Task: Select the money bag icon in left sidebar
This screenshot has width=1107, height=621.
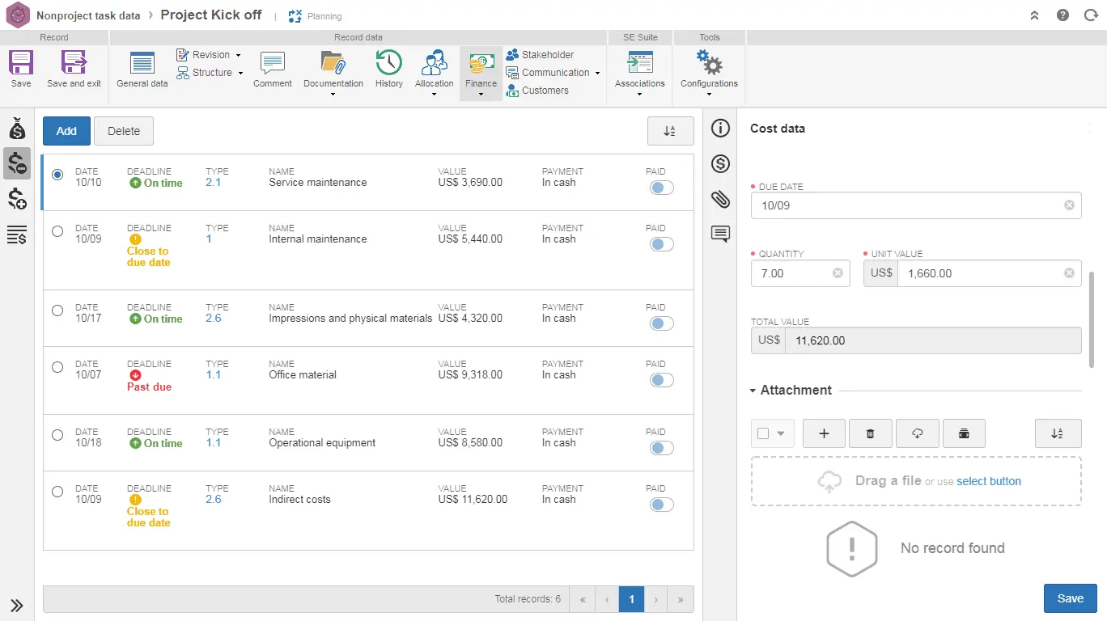Action: (17, 128)
